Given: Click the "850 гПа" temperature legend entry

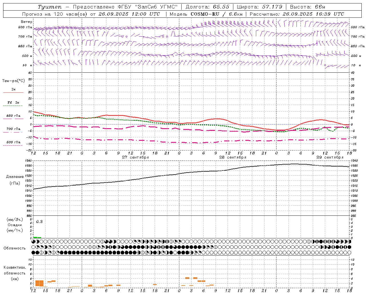Looking at the screenshot, I should coord(13,116).
